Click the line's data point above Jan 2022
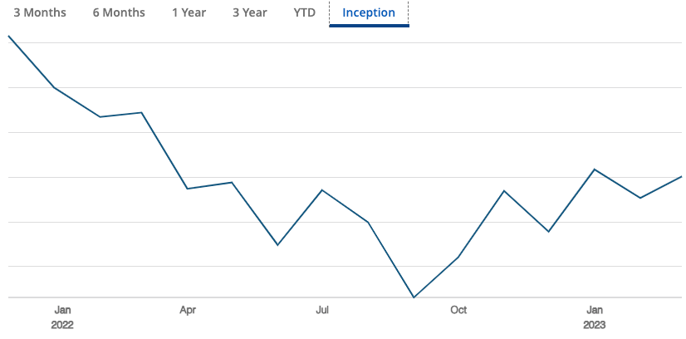Screen dimensions: 686x339 pos(54,87)
